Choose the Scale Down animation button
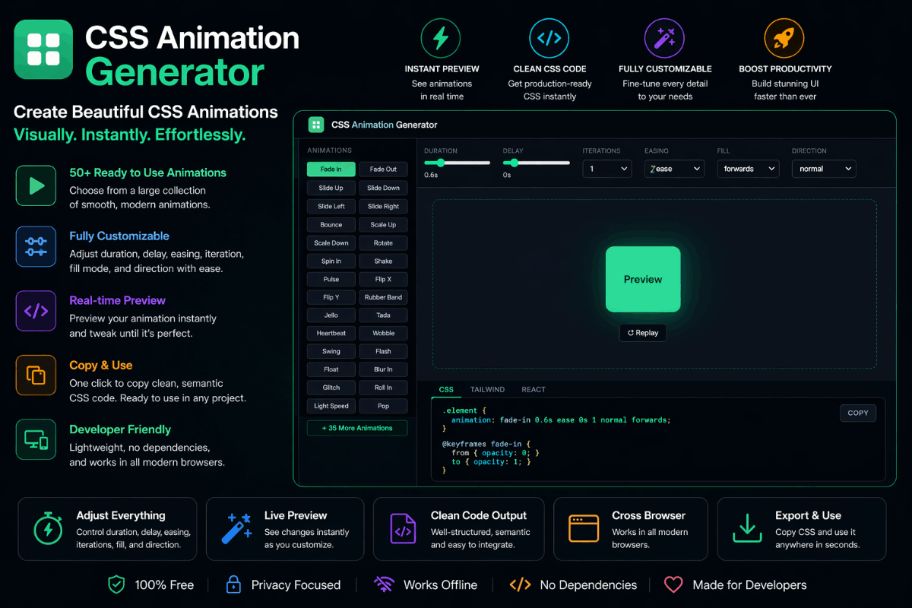 click(331, 243)
